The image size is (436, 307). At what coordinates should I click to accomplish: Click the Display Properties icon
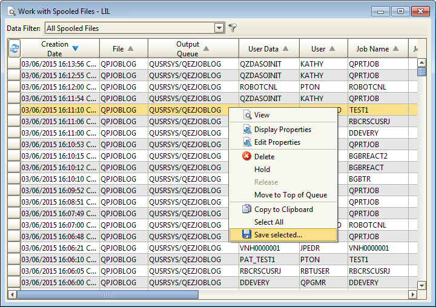tap(247, 130)
